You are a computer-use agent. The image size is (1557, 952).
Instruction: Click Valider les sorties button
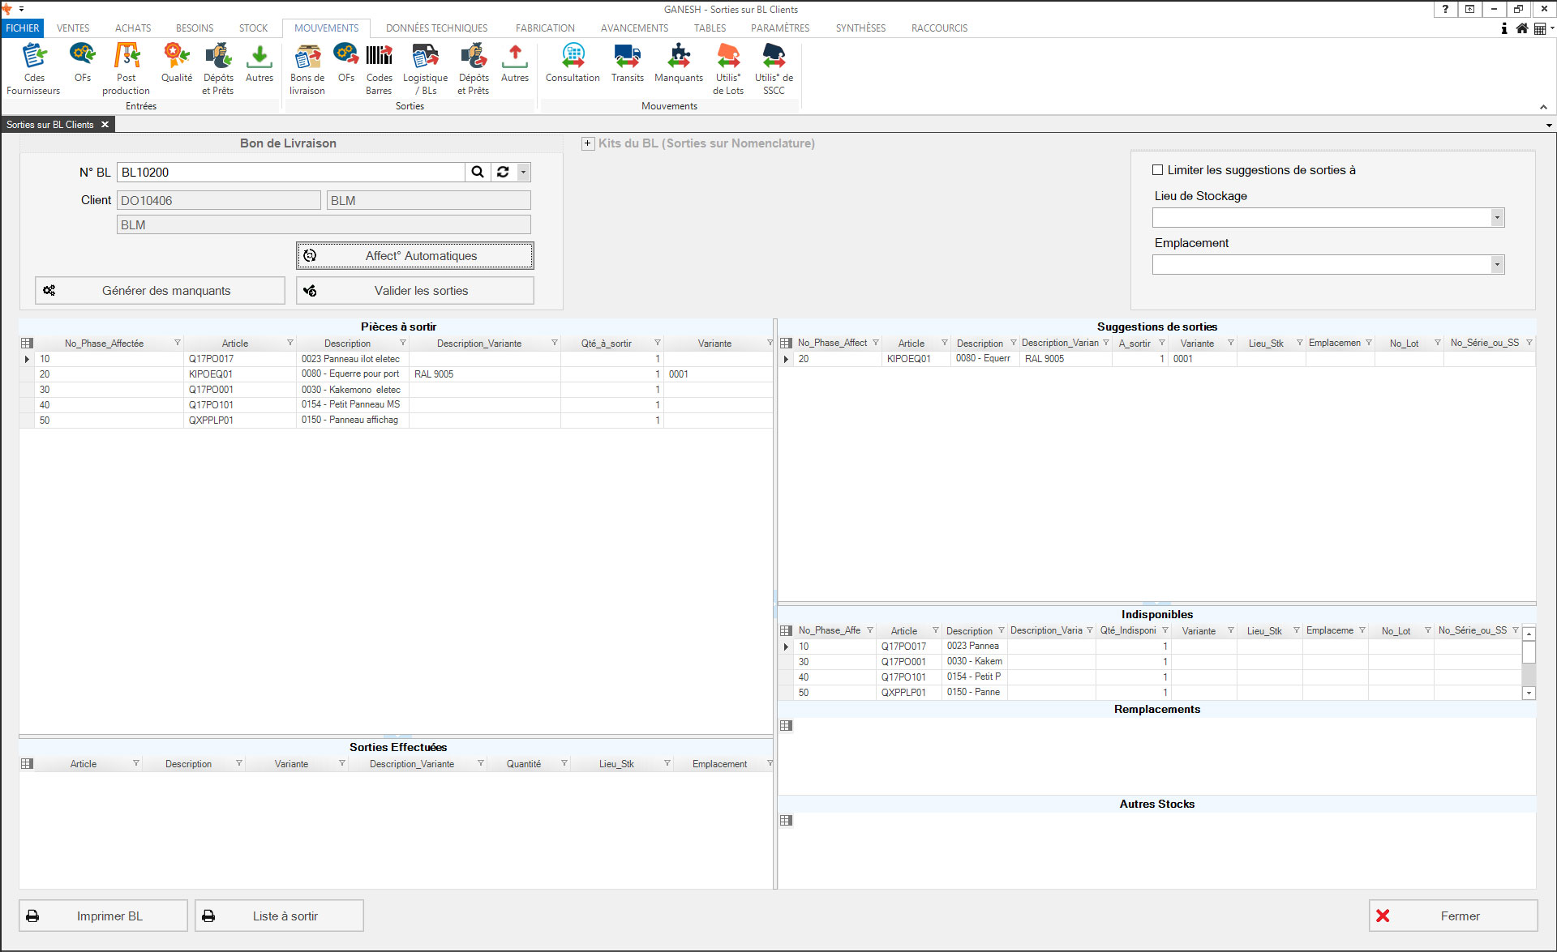(414, 291)
